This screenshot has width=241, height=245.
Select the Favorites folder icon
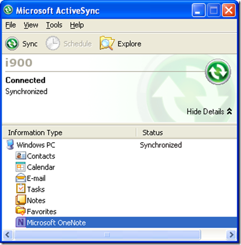click(x=21, y=211)
